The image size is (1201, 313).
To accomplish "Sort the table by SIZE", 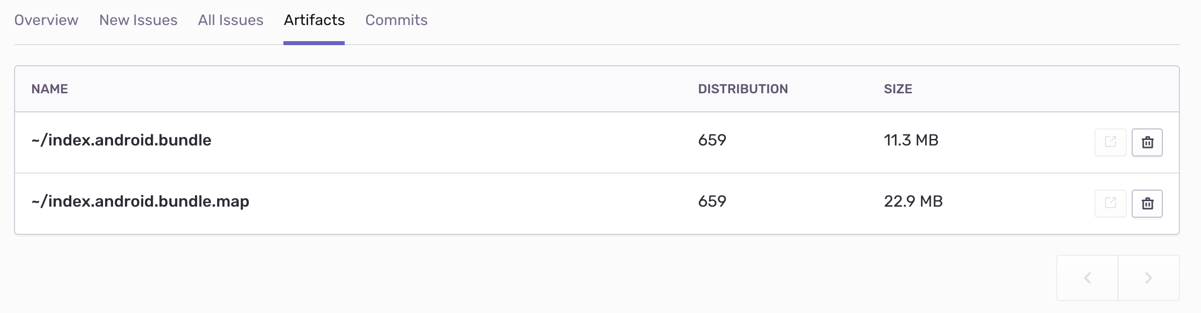I will [x=898, y=89].
